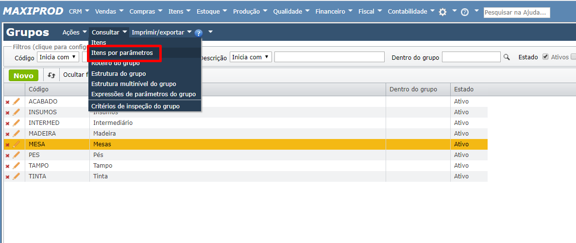Click the MAXIPROD logo
This screenshot has height=243, width=576.
(x=33, y=11)
